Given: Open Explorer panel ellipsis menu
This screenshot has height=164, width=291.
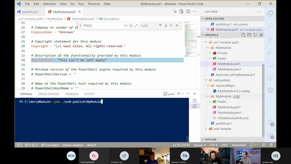Looking at the screenshot, I should click(x=259, y=11).
